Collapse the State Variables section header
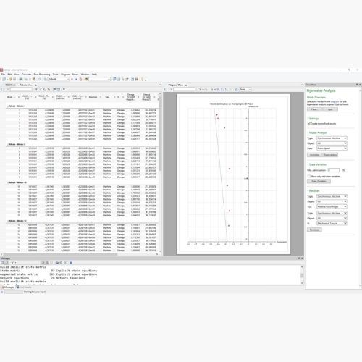The image size is (362, 362). tap(317, 164)
